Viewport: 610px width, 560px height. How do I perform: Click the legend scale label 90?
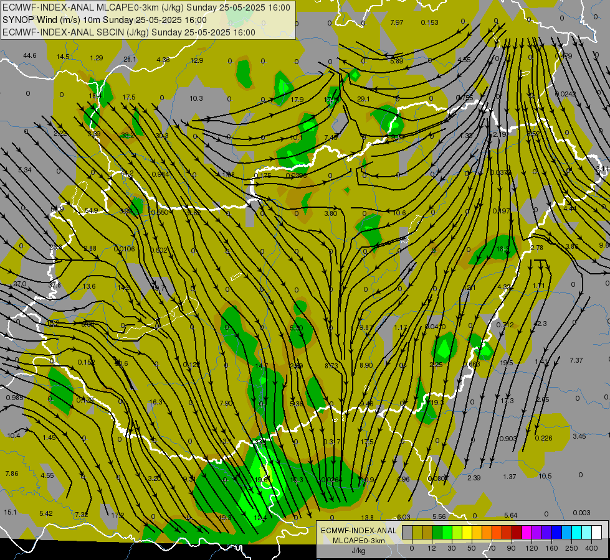coord(511,548)
